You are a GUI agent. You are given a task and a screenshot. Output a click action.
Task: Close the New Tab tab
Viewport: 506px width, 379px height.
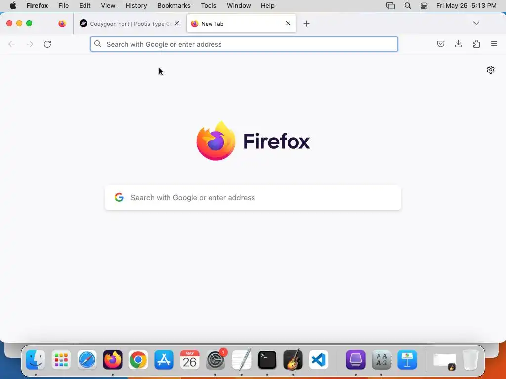coord(288,23)
